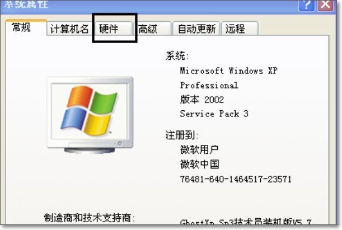The height and width of the screenshot is (230, 342).
Task: Click the 系统: heading label
Action: pos(177,56)
